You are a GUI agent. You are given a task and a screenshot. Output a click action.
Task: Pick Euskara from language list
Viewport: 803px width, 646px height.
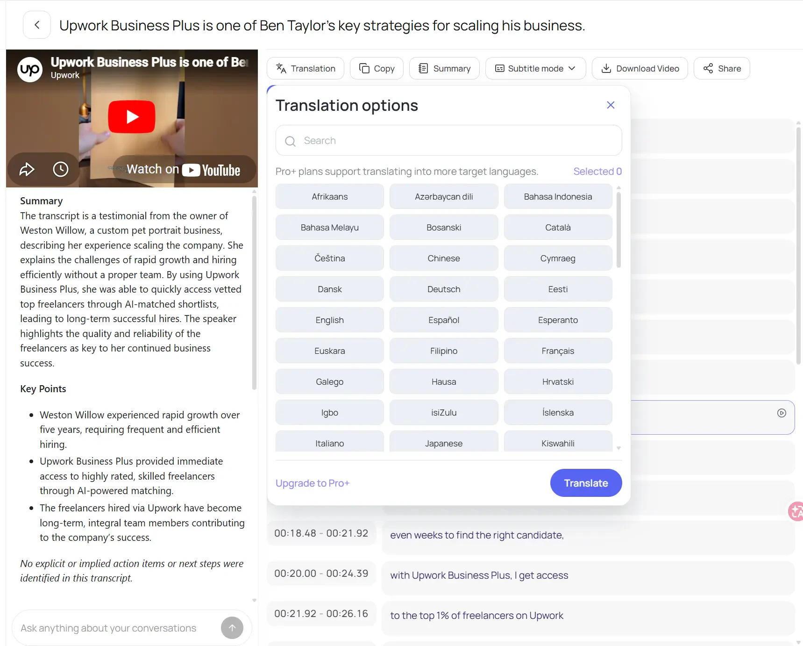tap(330, 351)
